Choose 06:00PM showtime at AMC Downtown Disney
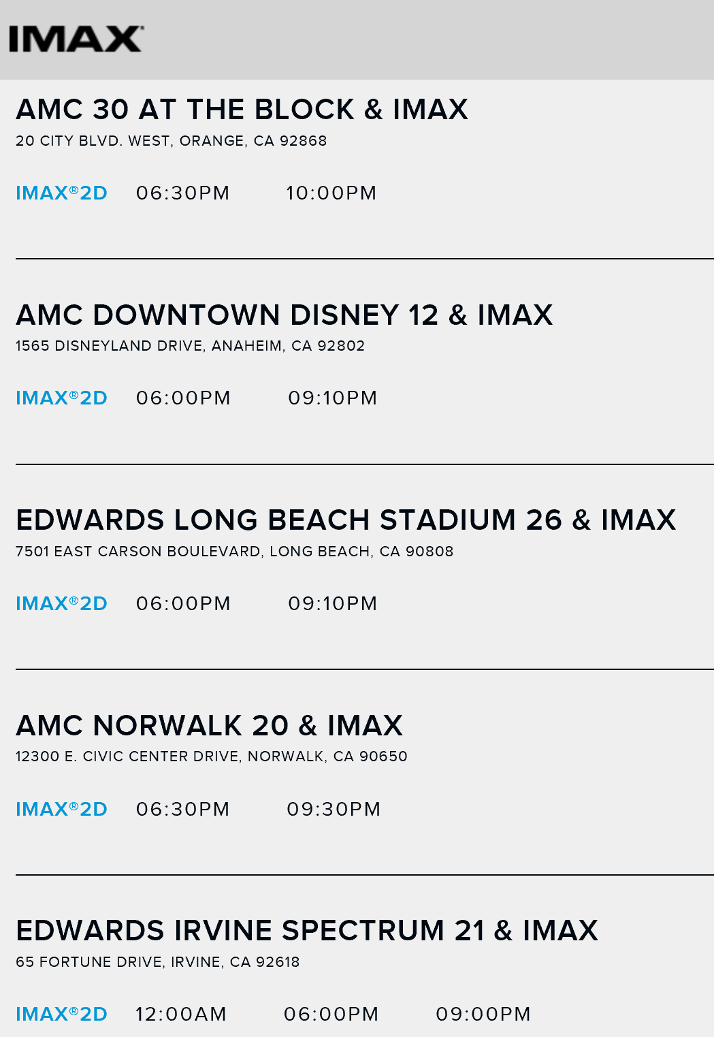The image size is (714, 1037). 184,398
